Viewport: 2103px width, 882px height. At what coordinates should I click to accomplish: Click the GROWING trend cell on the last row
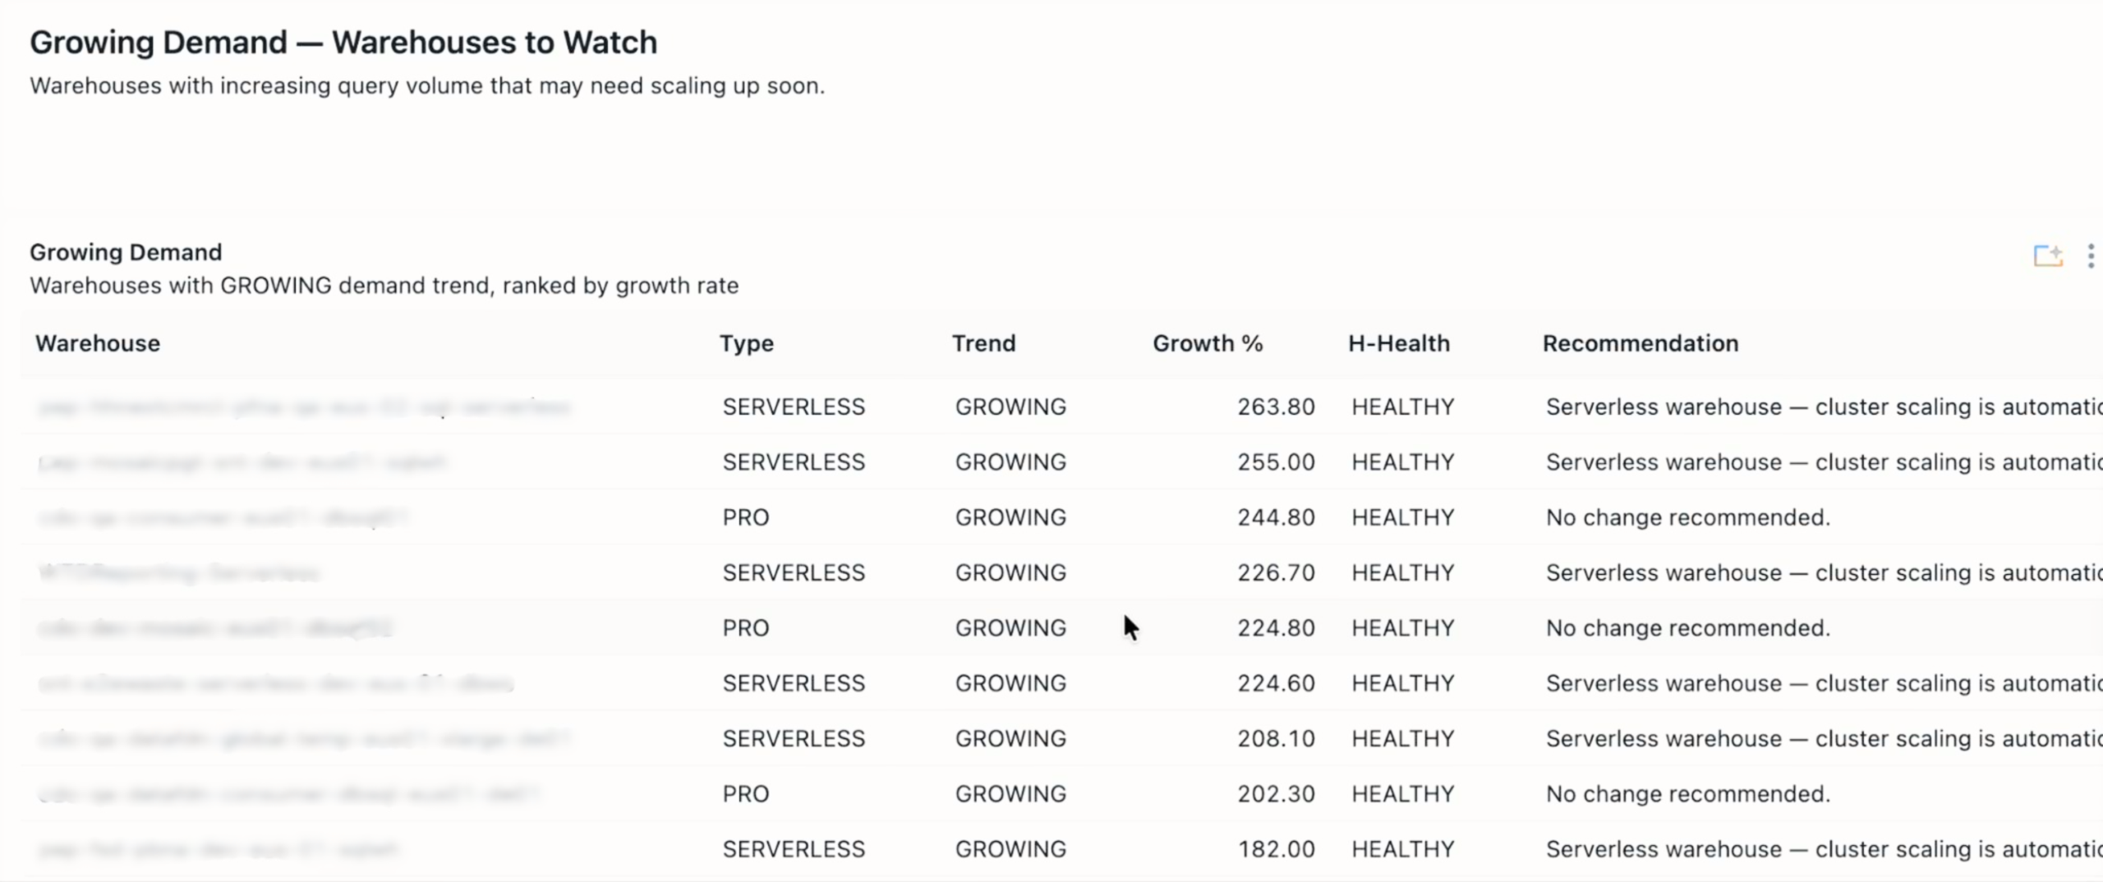click(x=1010, y=848)
